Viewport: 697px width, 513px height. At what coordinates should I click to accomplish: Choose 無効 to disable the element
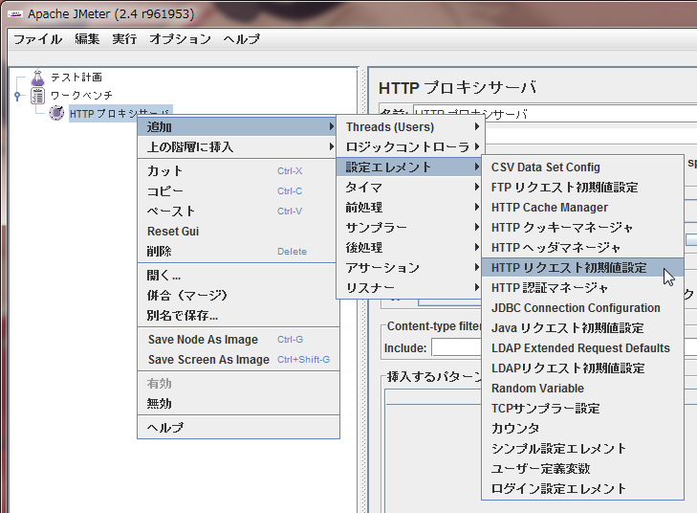(x=238, y=404)
